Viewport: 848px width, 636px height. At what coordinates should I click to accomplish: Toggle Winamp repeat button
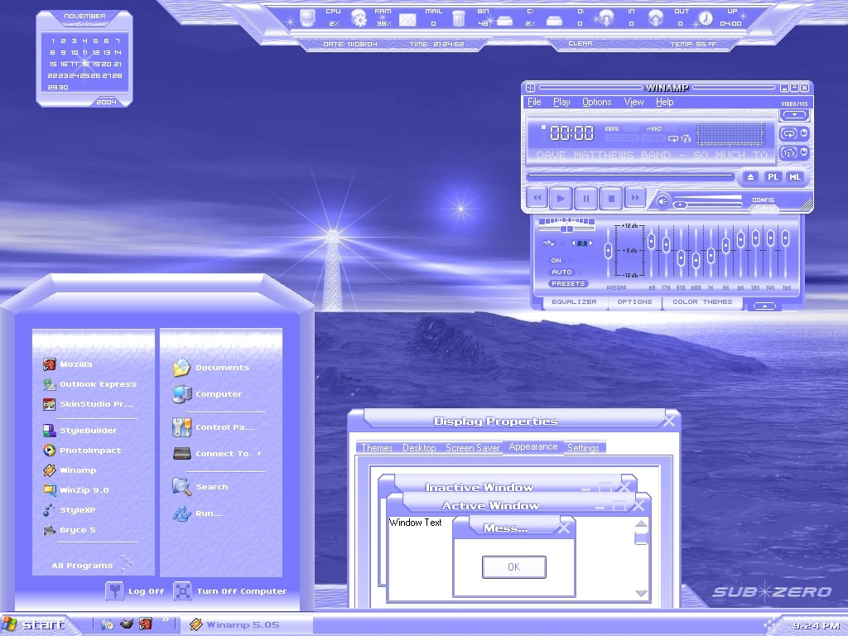[789, 133]
